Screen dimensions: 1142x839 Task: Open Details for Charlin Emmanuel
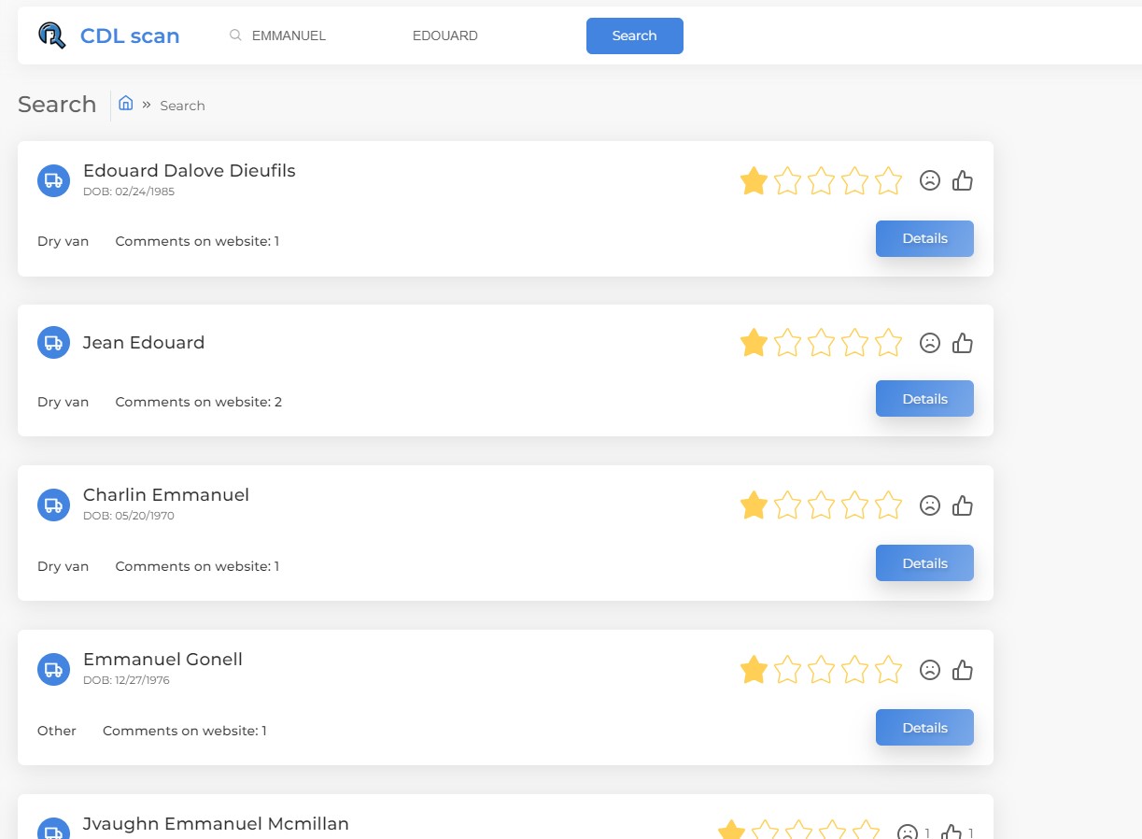tap(924, 563)
